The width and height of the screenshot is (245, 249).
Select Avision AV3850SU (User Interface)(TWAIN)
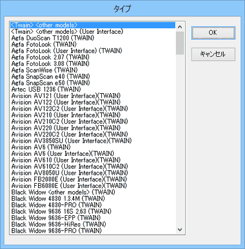click(93, 141)
